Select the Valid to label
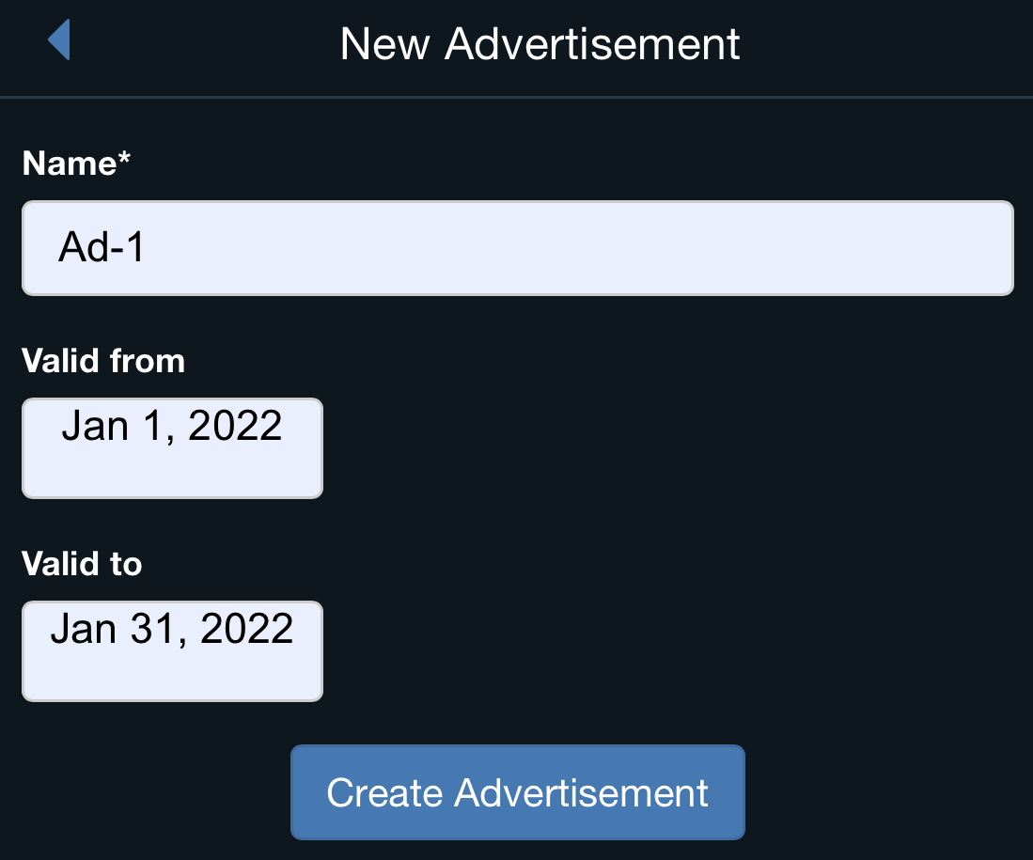This screenshot has height=860, width=1033. point(82,564)
